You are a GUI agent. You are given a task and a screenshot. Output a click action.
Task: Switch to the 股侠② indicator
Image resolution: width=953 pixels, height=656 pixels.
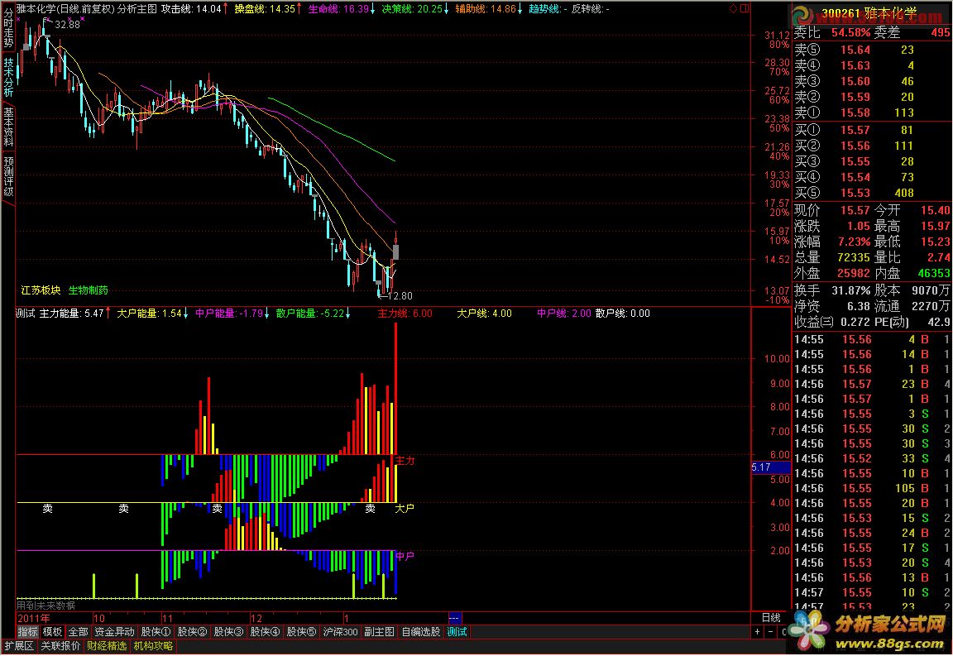(192, 632)
